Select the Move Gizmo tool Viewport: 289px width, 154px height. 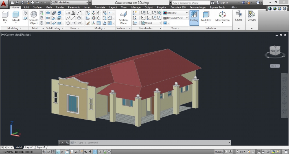point(222,16)
